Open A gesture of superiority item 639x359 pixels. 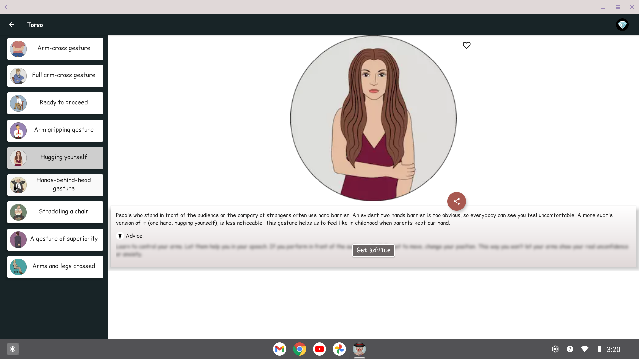[x=55, y=240]
